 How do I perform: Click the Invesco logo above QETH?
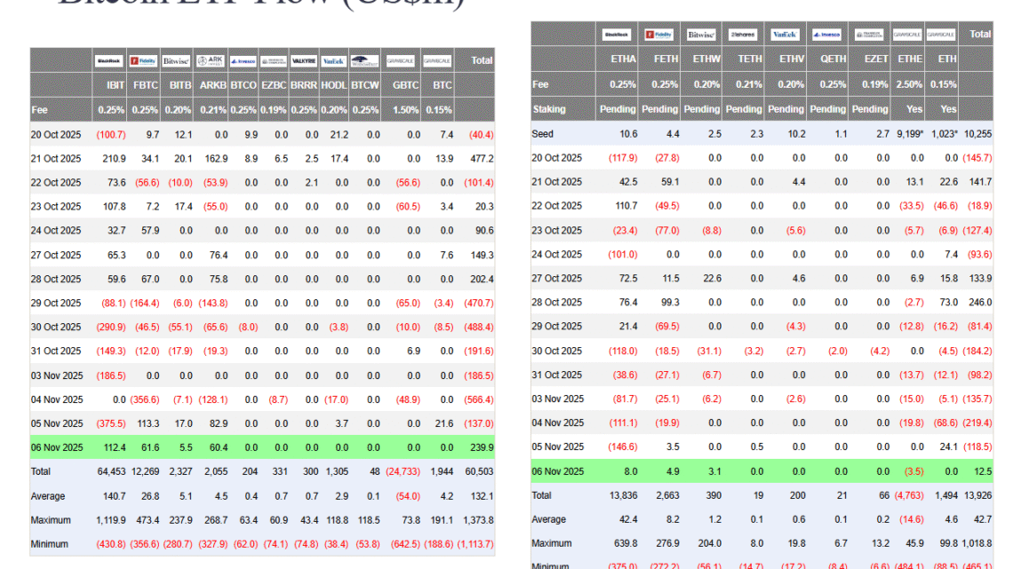(827, 35)
